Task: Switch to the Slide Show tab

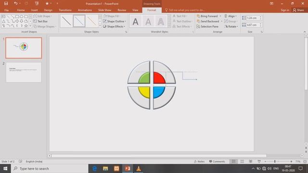Action: point(105,10)
